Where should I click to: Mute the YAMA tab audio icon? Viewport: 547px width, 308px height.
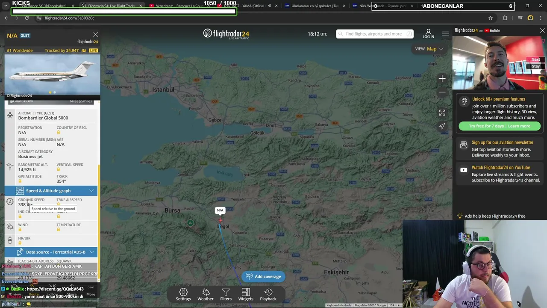(x=269, y=6)
